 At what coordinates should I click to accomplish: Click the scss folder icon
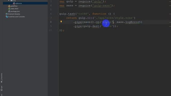[x=11, y=1]
